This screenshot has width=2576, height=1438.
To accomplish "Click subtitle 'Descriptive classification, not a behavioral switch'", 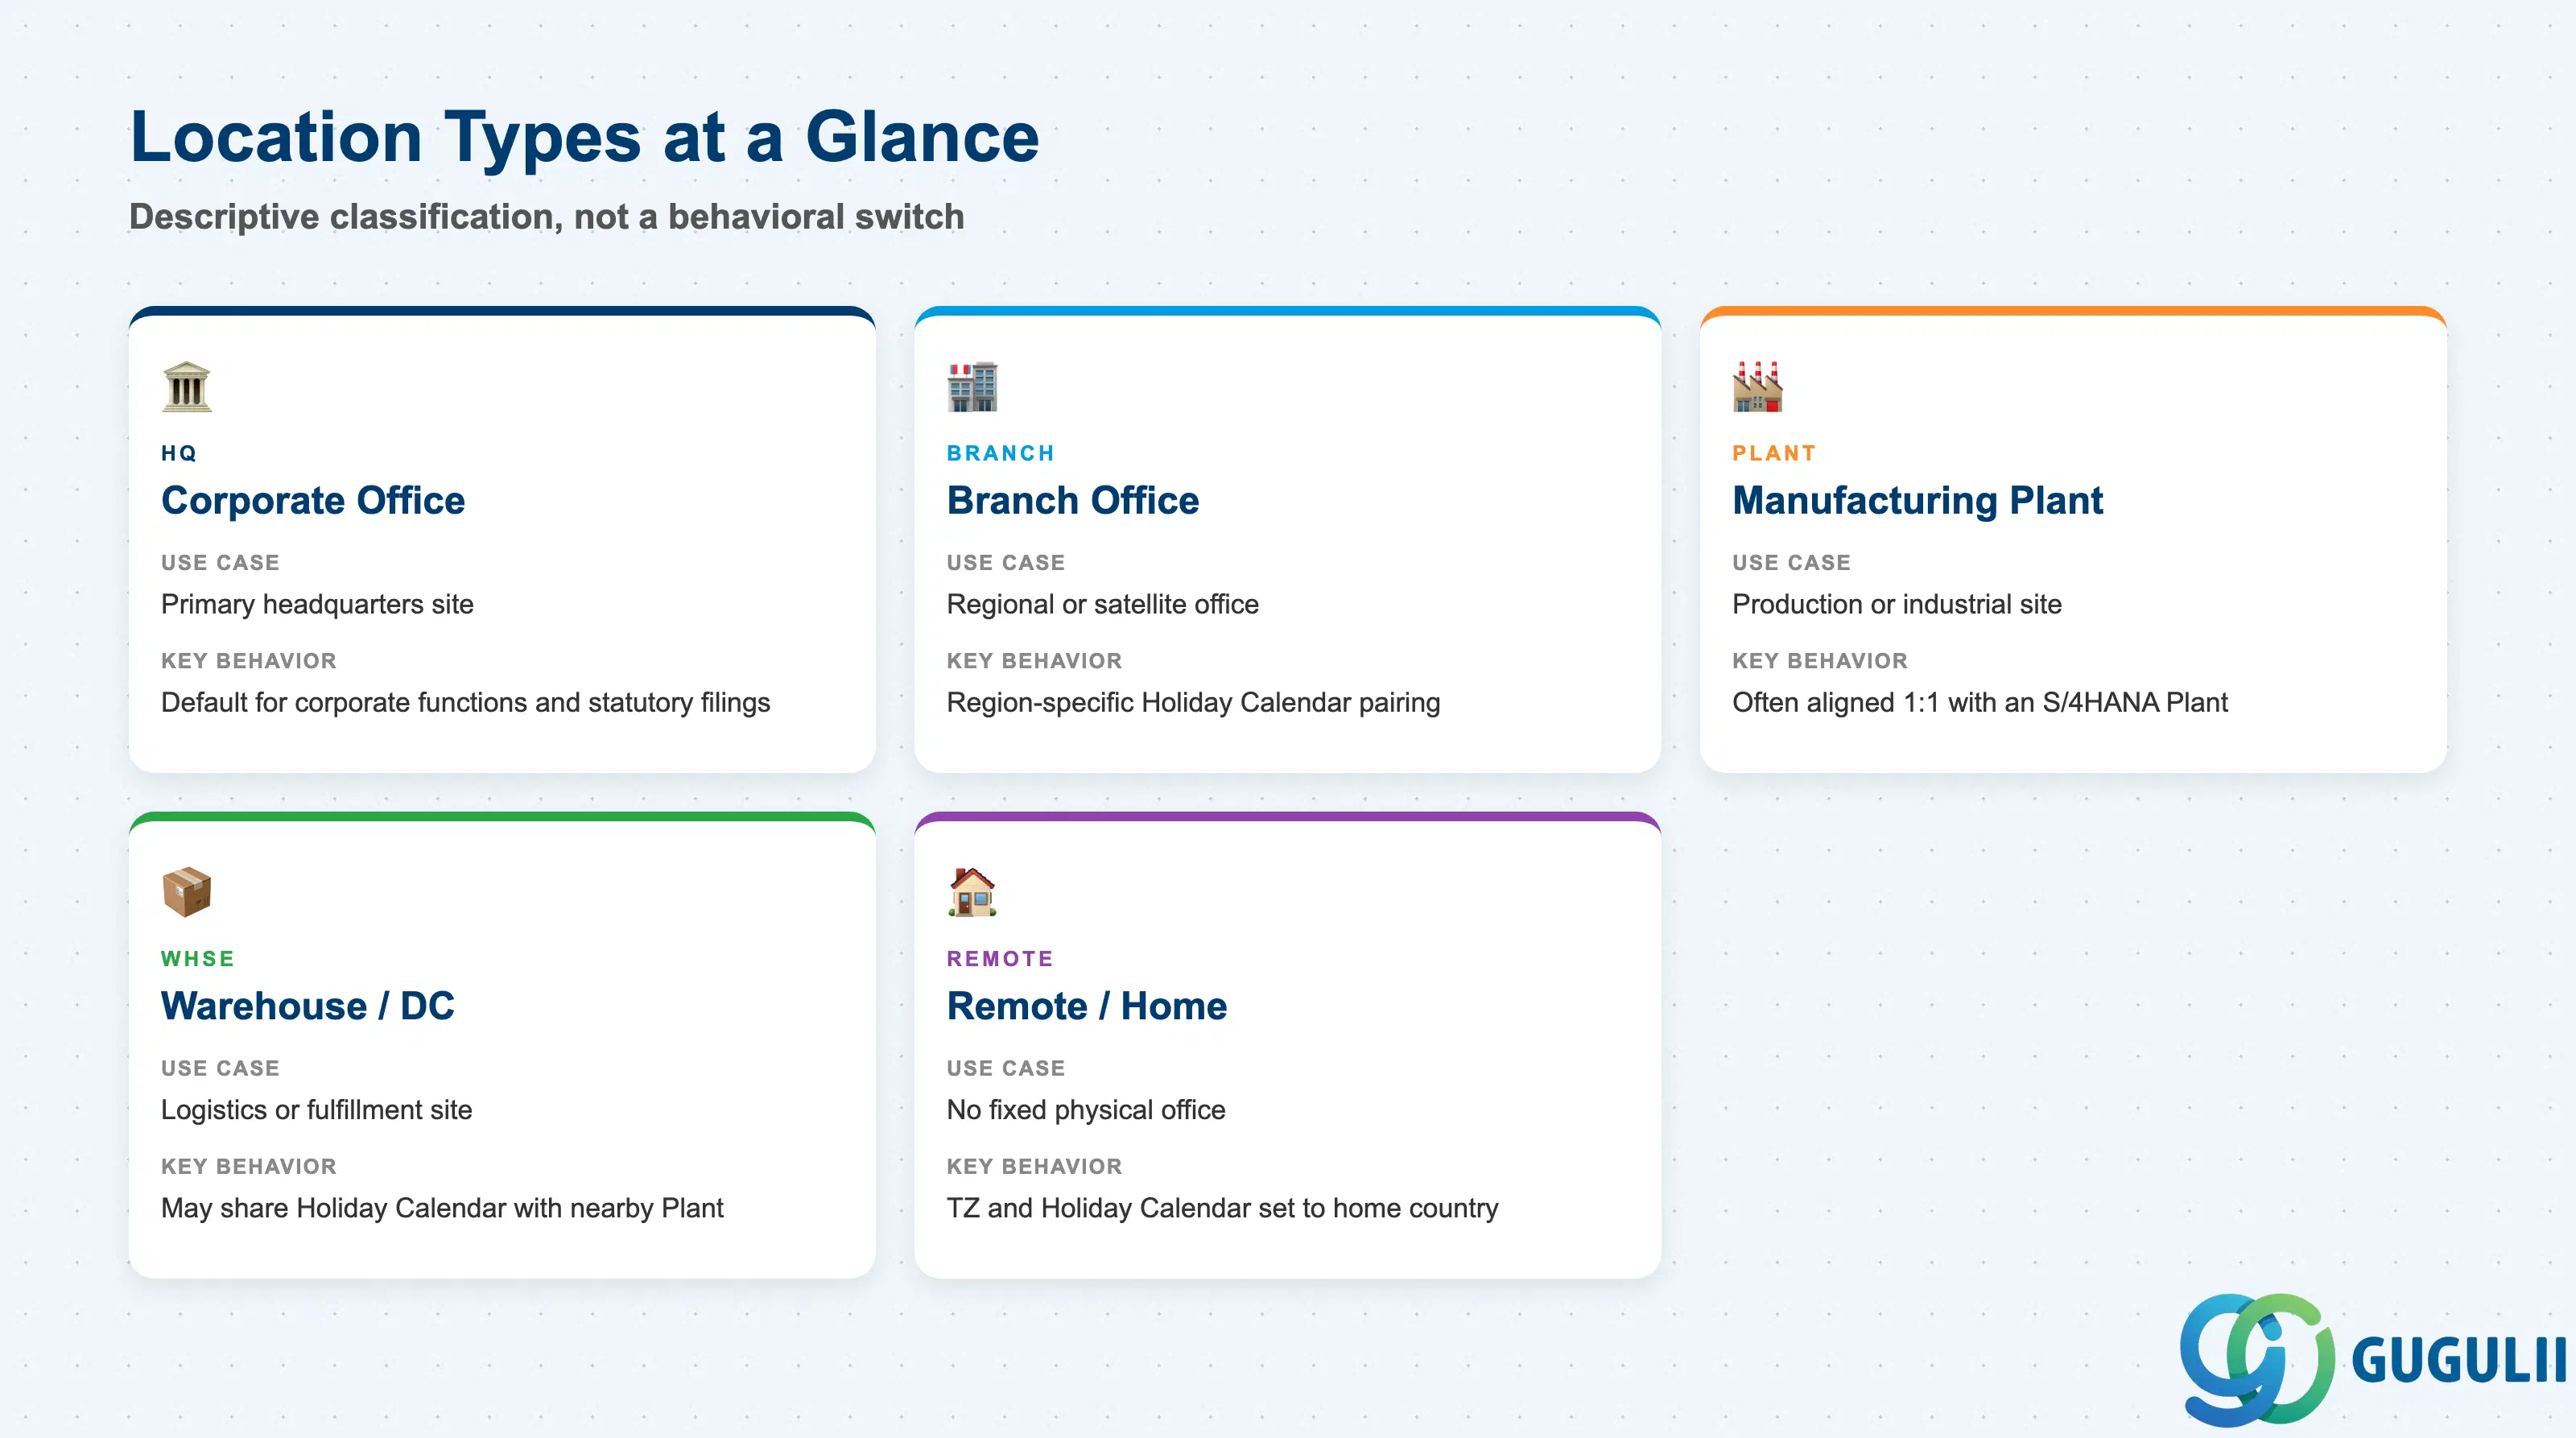I will [x=547, y=217].
